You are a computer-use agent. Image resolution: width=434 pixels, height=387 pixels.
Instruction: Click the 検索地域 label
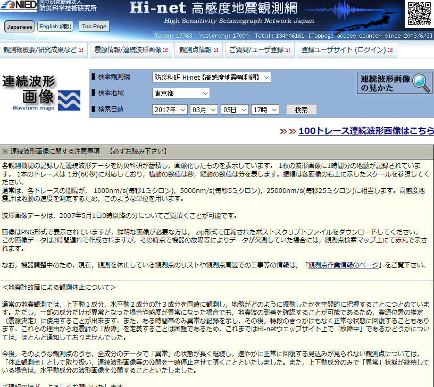(x=111, y=92)
